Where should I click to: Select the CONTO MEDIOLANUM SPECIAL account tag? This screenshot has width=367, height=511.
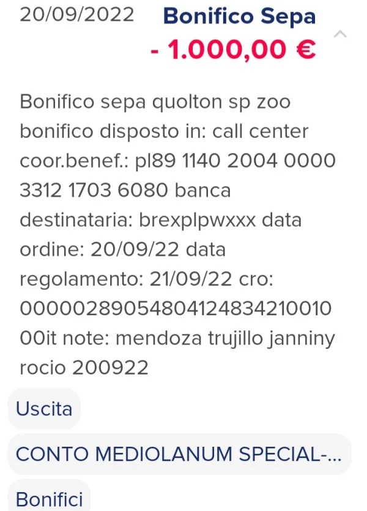tap(179, 454)
